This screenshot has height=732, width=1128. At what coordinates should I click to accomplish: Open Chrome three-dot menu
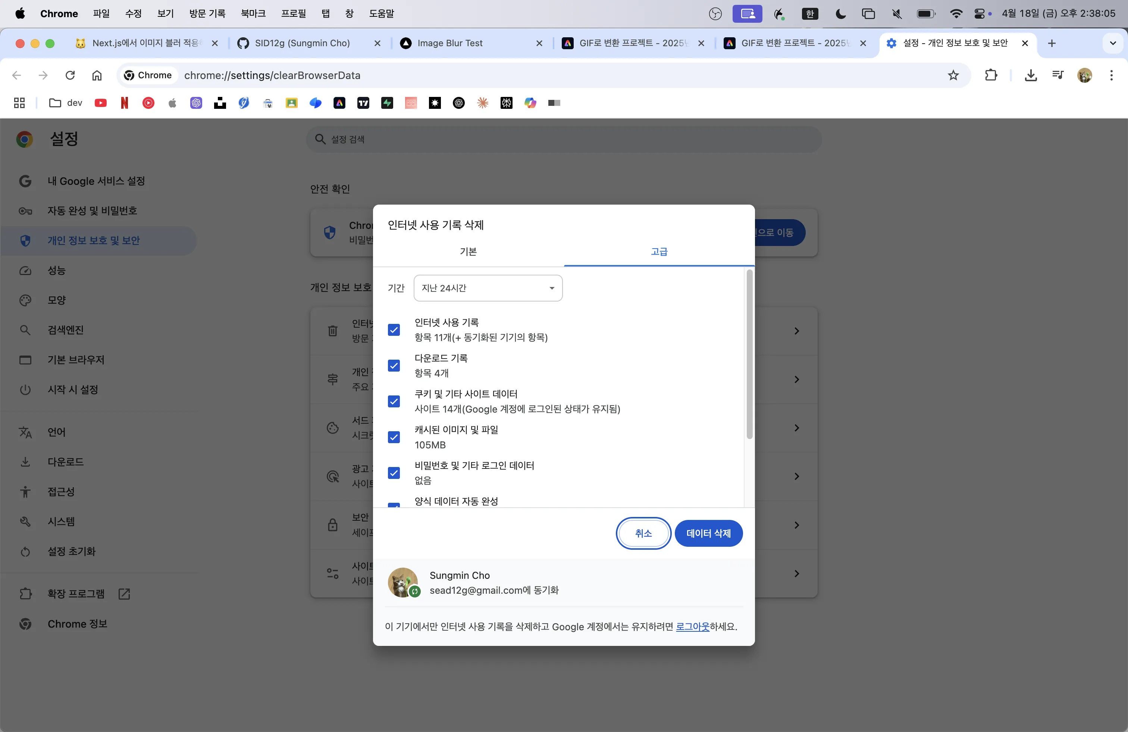1111,75
